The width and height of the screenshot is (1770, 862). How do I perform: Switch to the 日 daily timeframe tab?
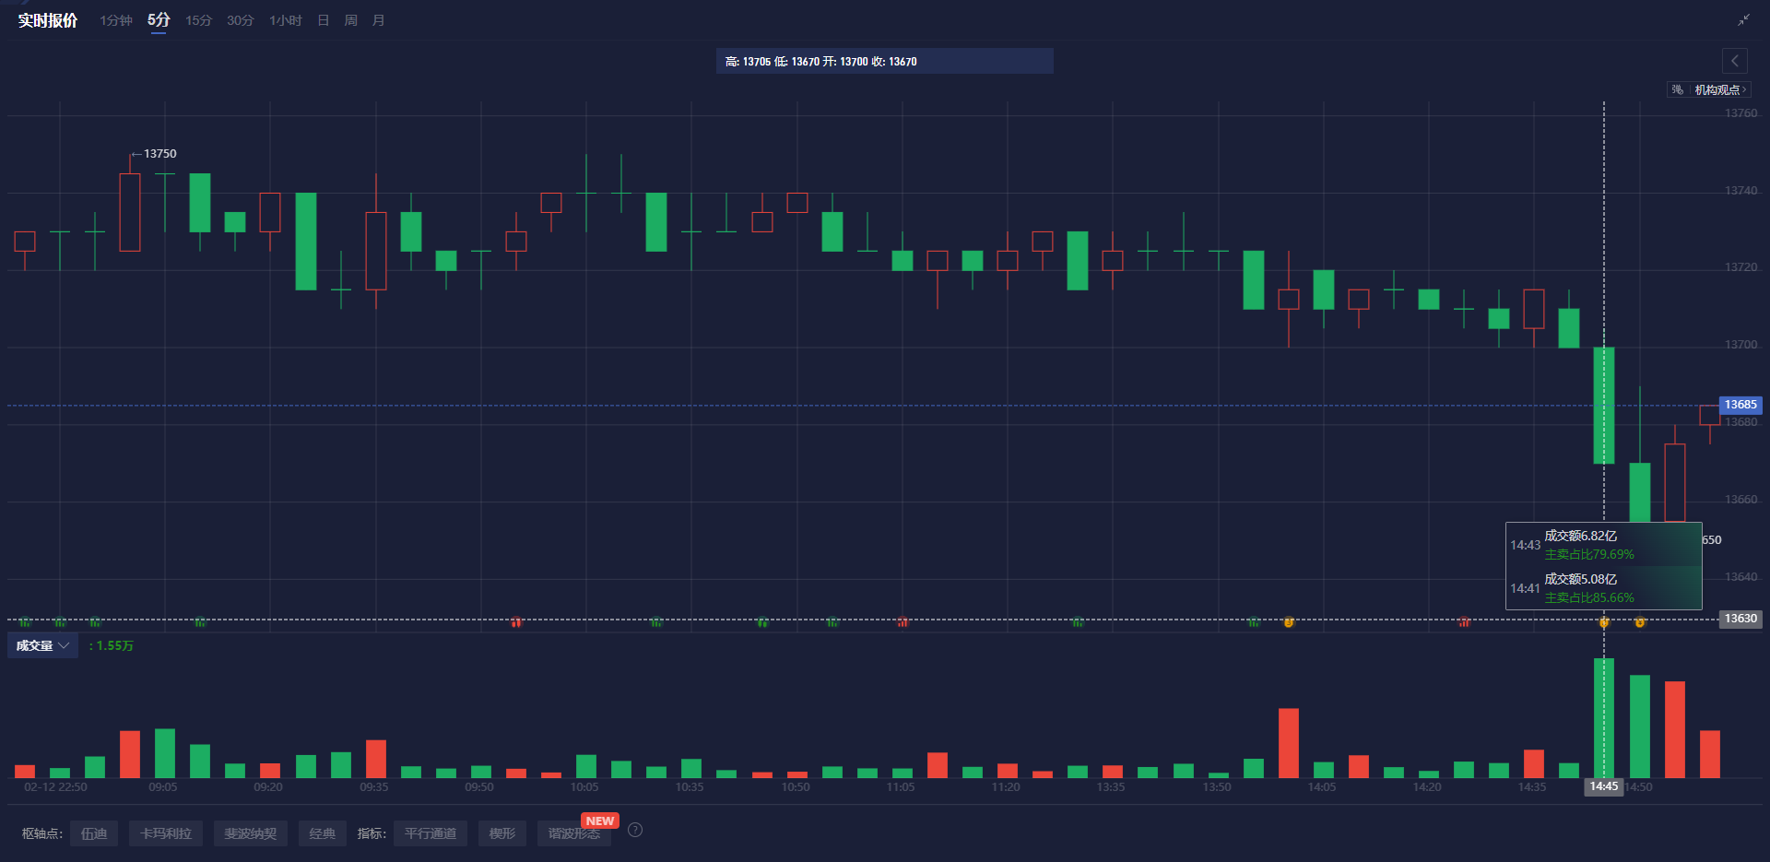(322, 19)
